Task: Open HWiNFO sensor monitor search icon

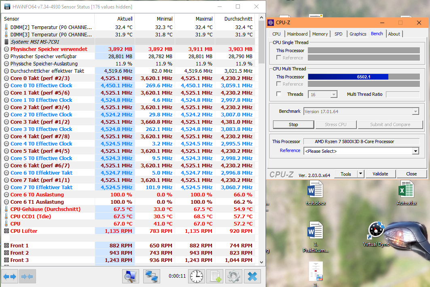Action: click(x=131, y=276)
